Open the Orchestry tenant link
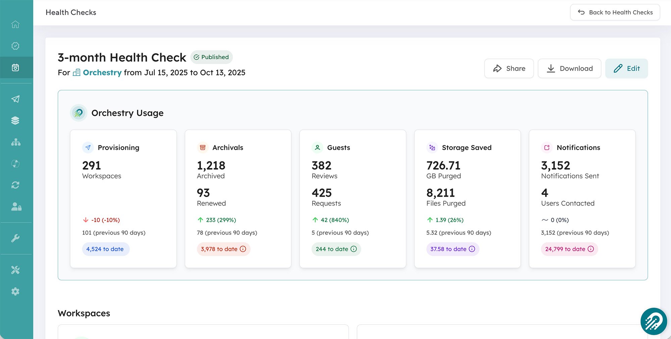671x339 pixels. point(102,73)
